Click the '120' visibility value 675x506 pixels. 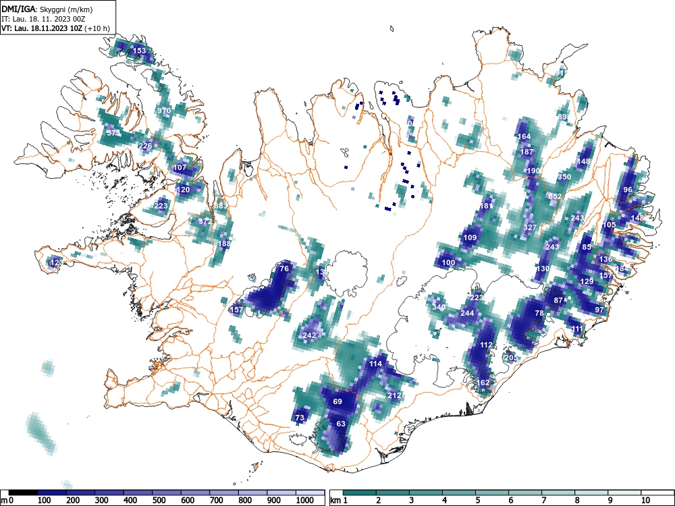pos(183,190)
